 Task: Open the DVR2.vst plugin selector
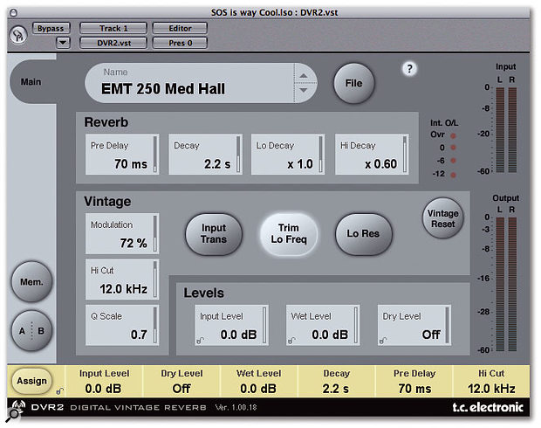click(113, 43)
